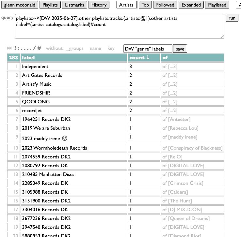241x237 pixels.
Task: Sort by the count column header
Action: pyautogui.click(x=144, y=58)
